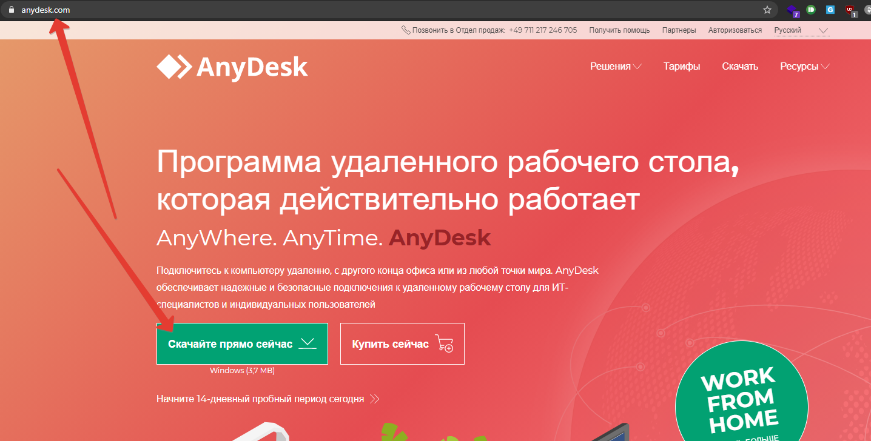Click the Авторизоваться login link
Image resolution: width=871 pixels, height=441 pixels.
coord(736,30)
